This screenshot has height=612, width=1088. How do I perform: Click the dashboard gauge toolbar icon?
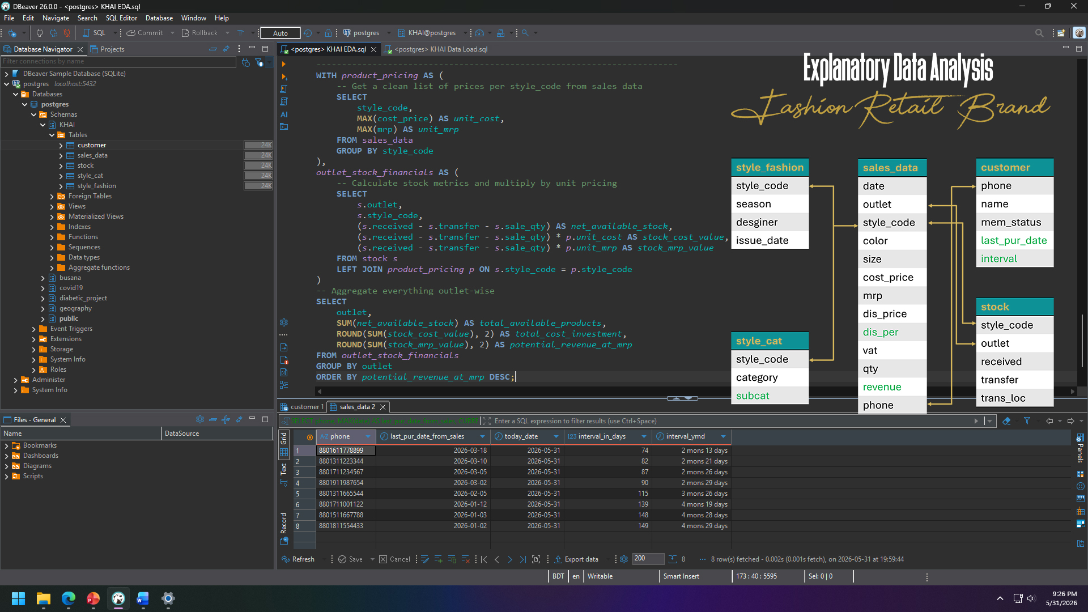click(479, 33)
